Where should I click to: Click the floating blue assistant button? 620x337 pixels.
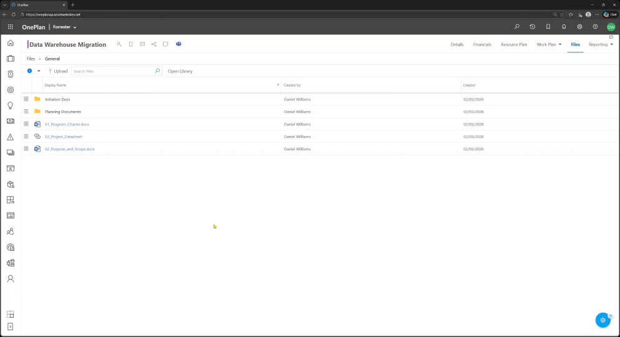(x=603, y=320)
